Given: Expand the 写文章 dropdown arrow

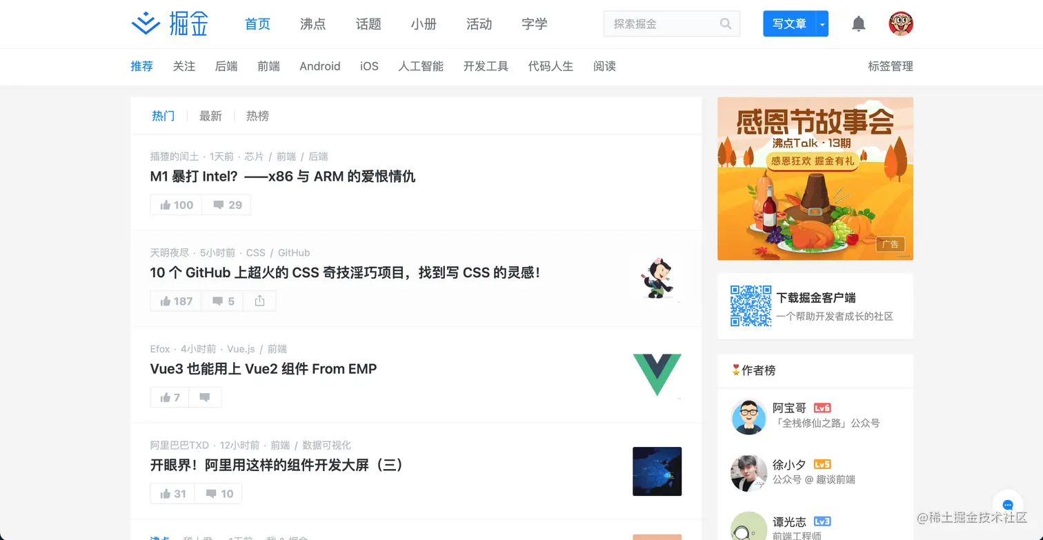Looking at the screenshot, I should tap(822, 24).
